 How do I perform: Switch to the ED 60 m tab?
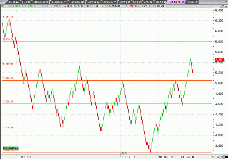tap(13, 2)
